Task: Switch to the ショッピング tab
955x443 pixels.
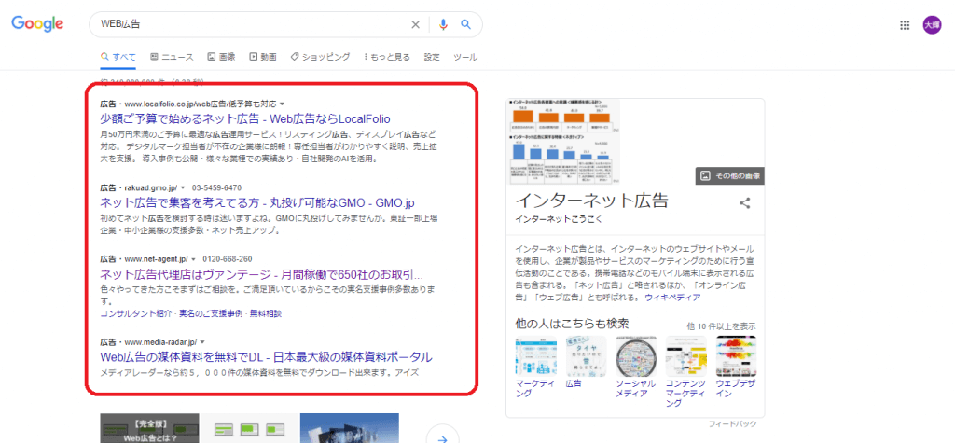Action: coord(320,57)
